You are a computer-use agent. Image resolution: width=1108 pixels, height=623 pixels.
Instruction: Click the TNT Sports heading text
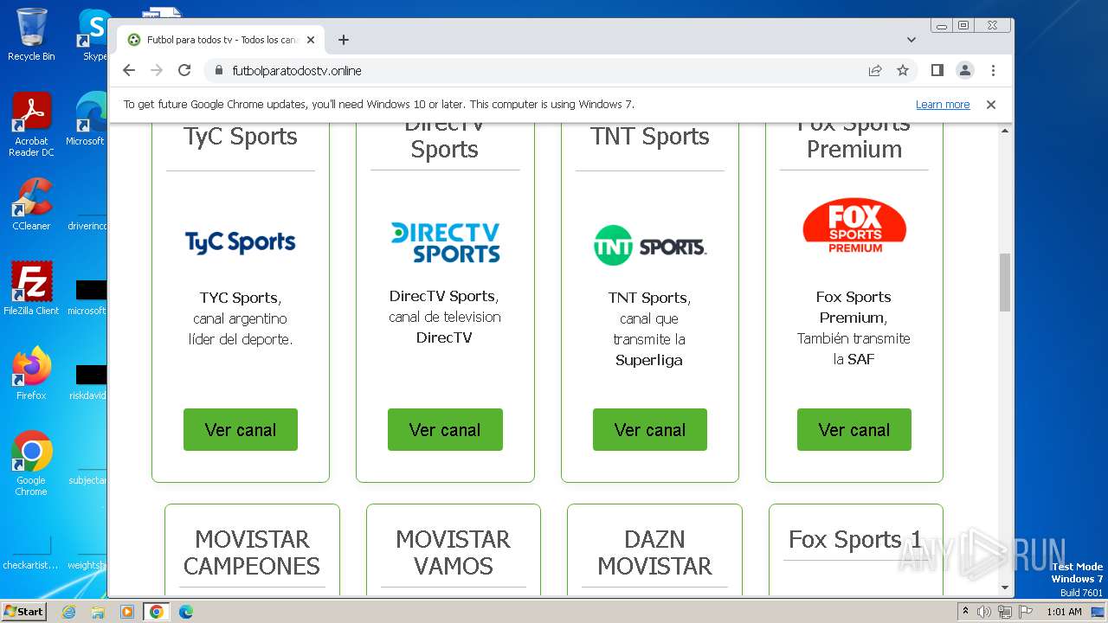point(650,137)
